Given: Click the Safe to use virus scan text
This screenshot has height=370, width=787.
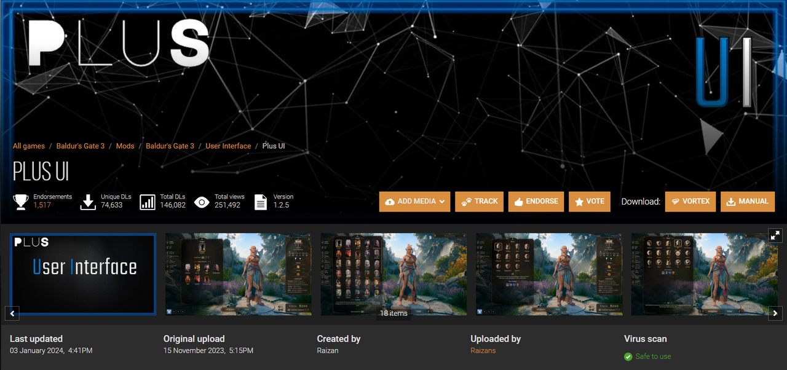Looking at the screenshot, I should coord(654,356).
